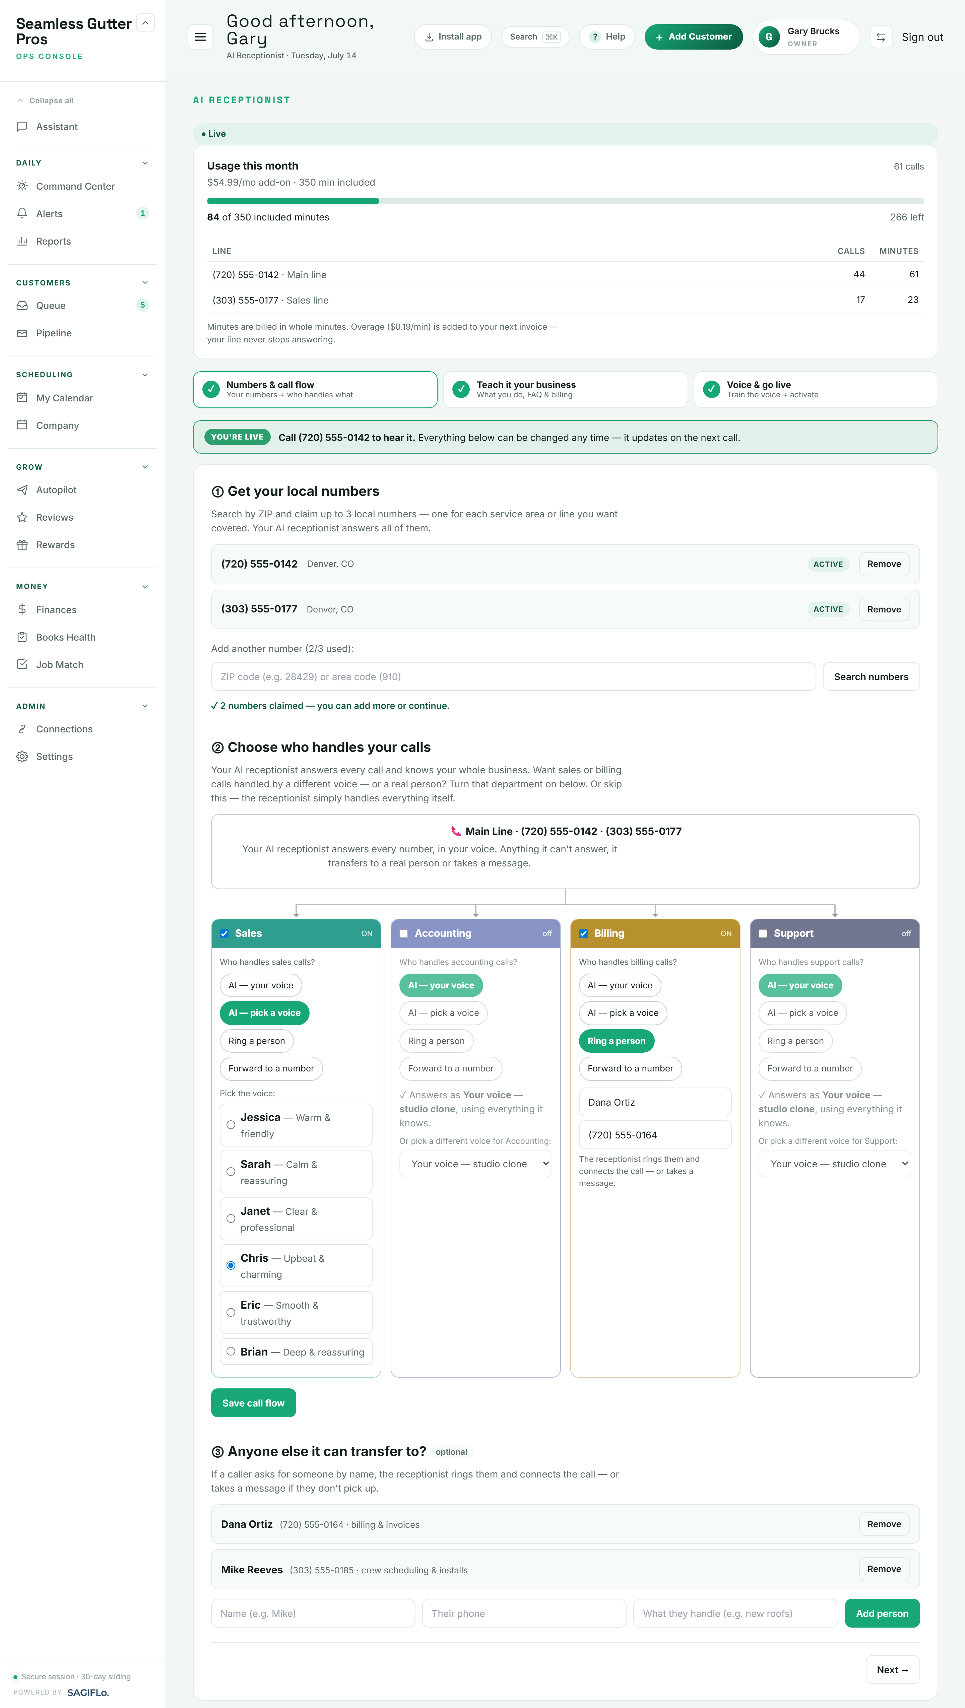This screenshot has width=965, height=1708.
Task: Click the switch account arrows icon
Action: click(x=881, y=37)
